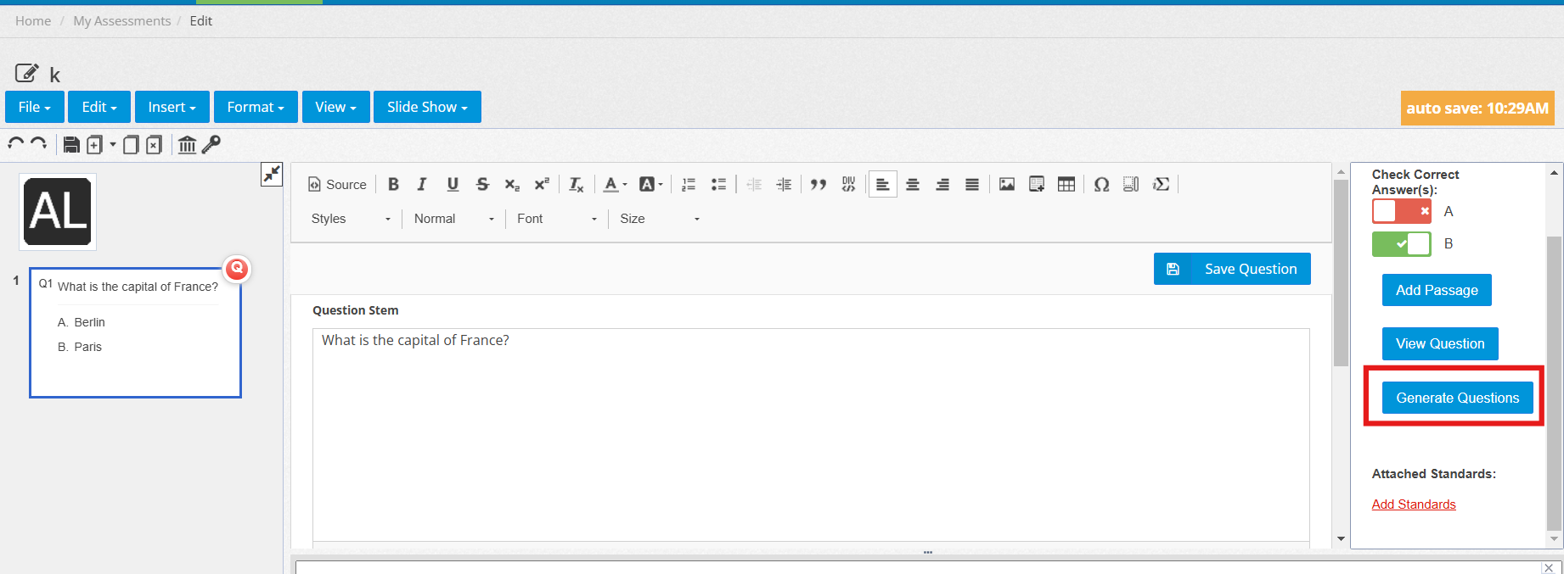The height and width of the screenshot is (574, 1564).
Task: Click the Generate Questions button
Action: (1457, 398)
